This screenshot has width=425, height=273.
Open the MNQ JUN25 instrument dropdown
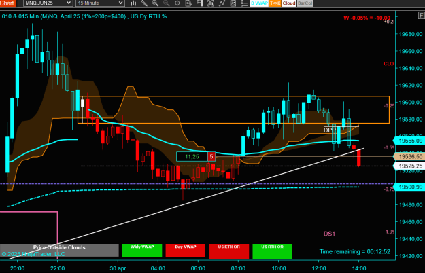pyautogui.click(x=48, y=3)
